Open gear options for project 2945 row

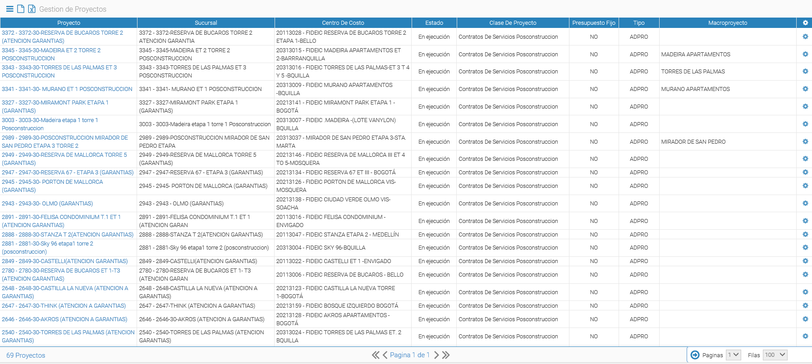click(x=805, y=186)
